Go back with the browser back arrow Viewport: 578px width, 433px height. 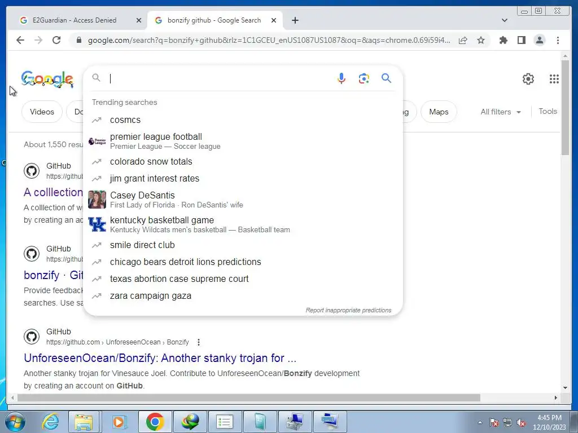point(20,40)
